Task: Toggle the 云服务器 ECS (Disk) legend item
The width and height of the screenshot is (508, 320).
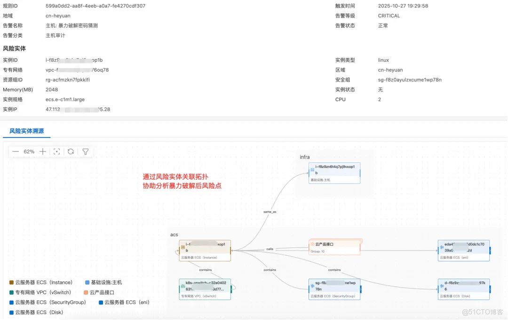Action: pos(38,312)
